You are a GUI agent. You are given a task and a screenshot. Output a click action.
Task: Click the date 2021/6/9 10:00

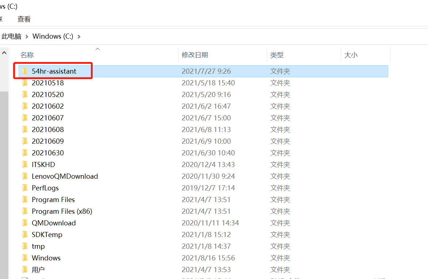coord(207,141)
